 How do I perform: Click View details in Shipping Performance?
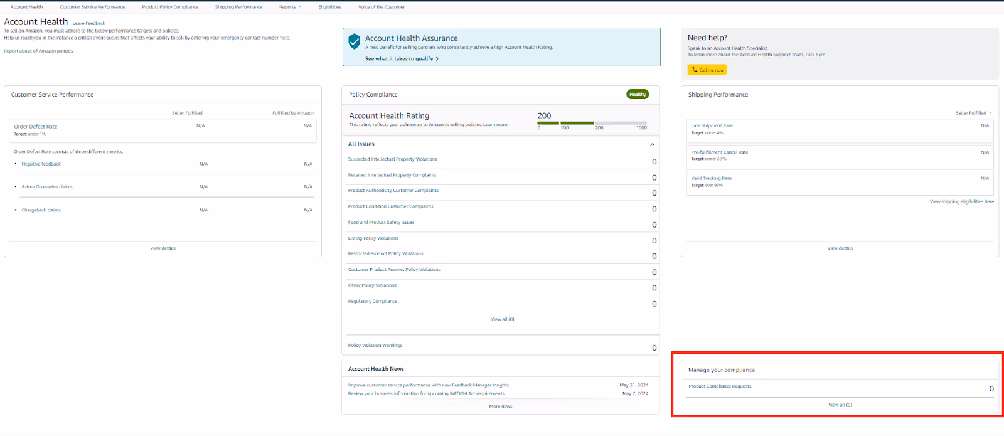[840, 248]
